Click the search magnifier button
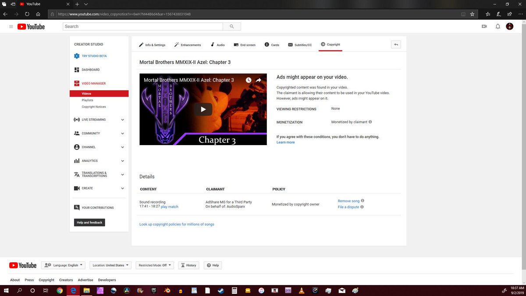This screenshot has width=526, height=296. [231, 26]
